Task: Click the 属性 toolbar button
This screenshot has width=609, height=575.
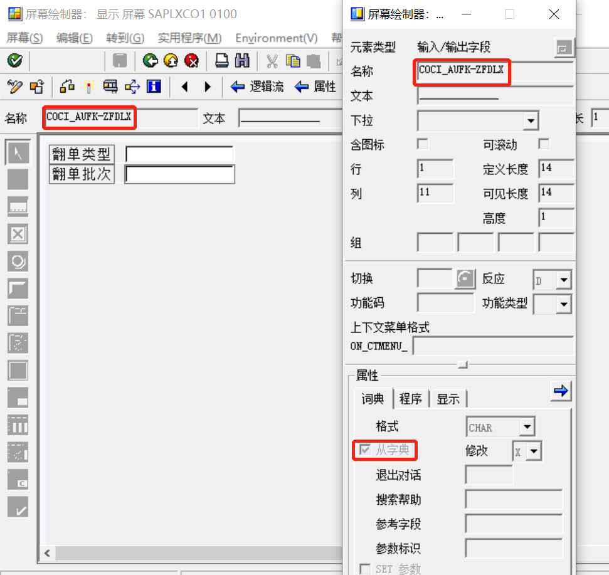Action: [x=315, y=86]
